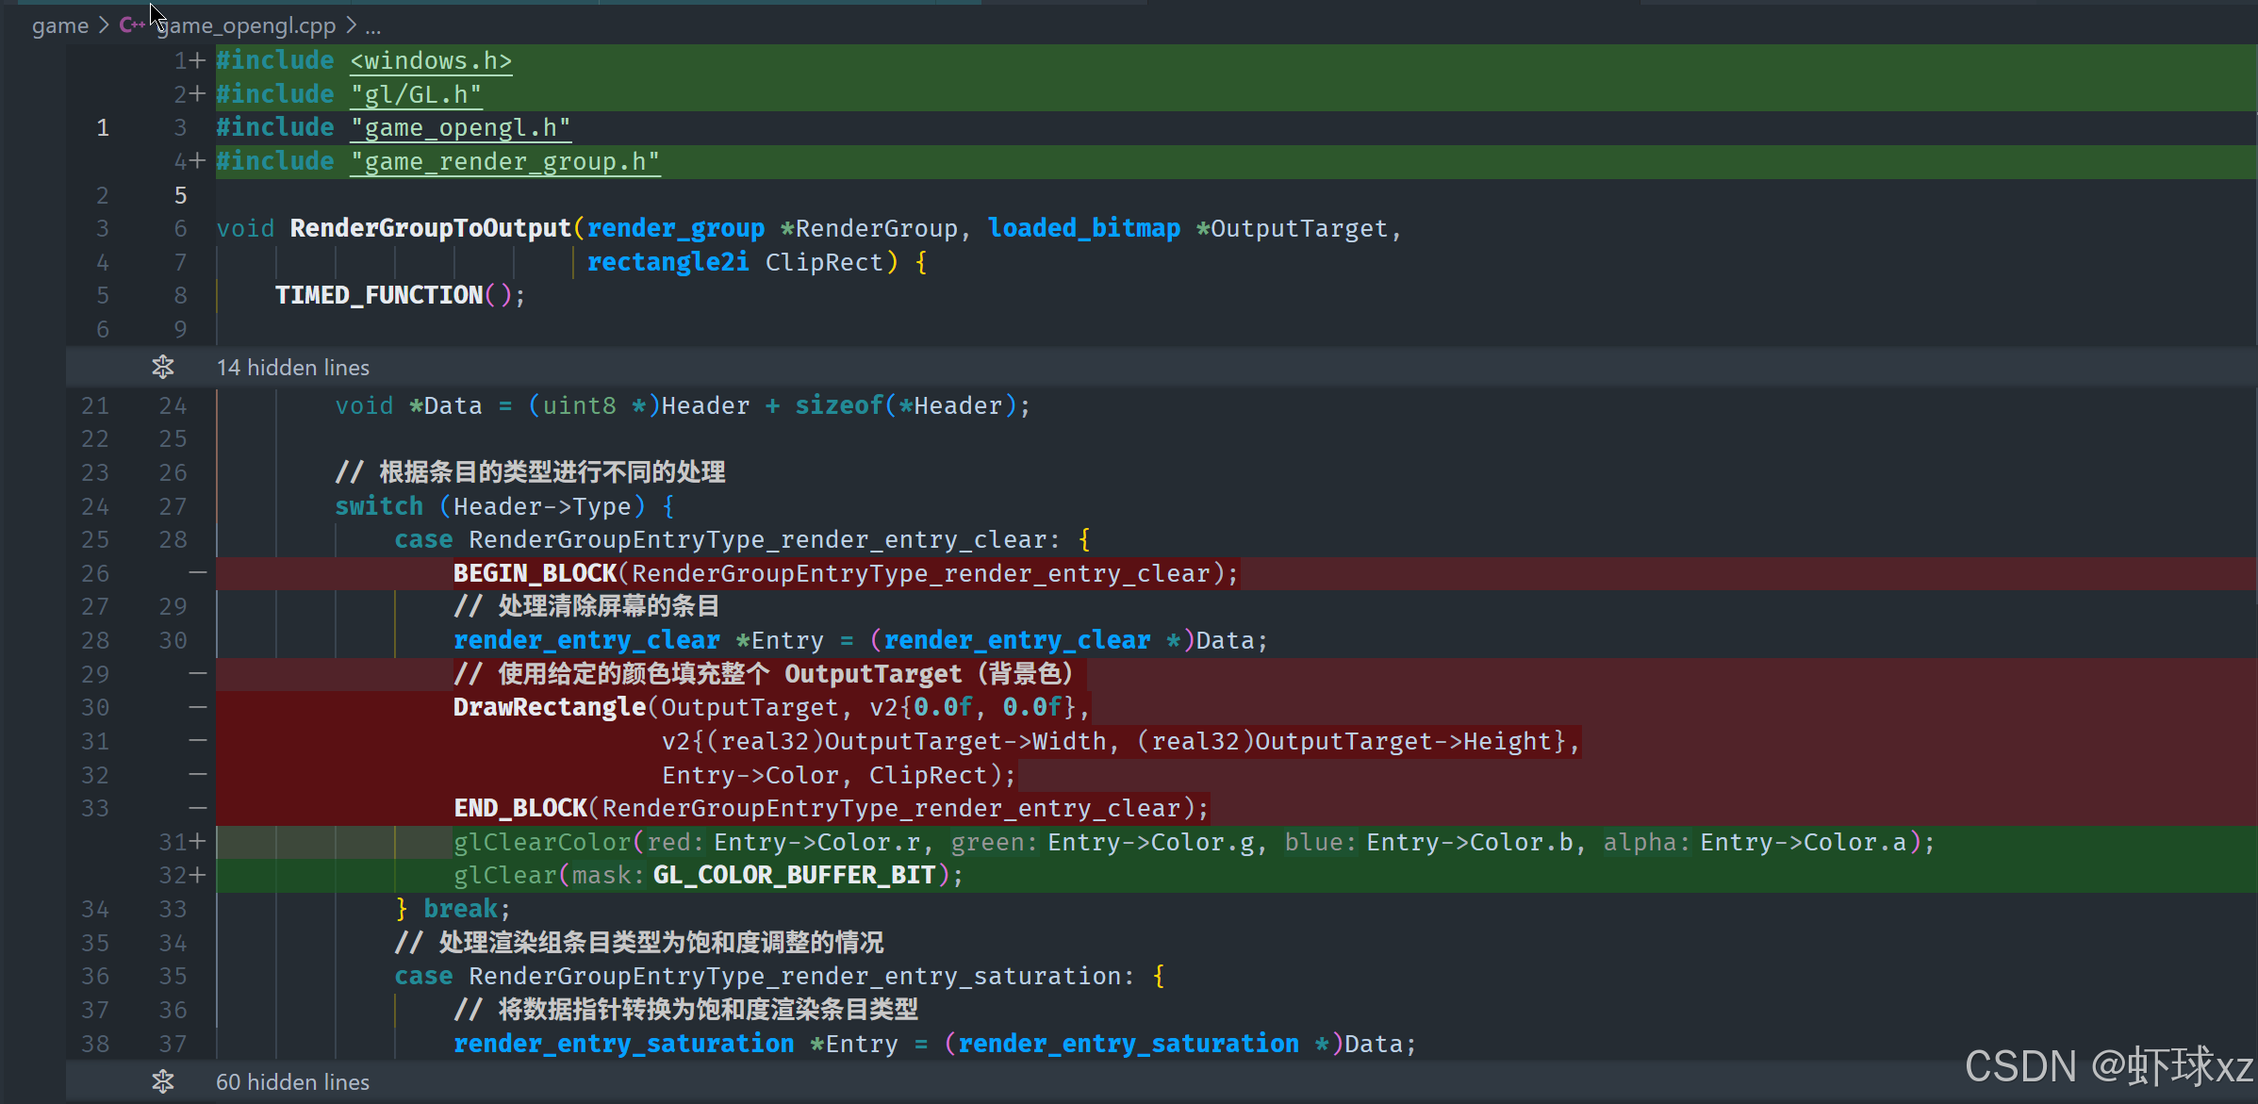Click minus marker on removed BEGIN_BLOCK line

pos(197,572)
